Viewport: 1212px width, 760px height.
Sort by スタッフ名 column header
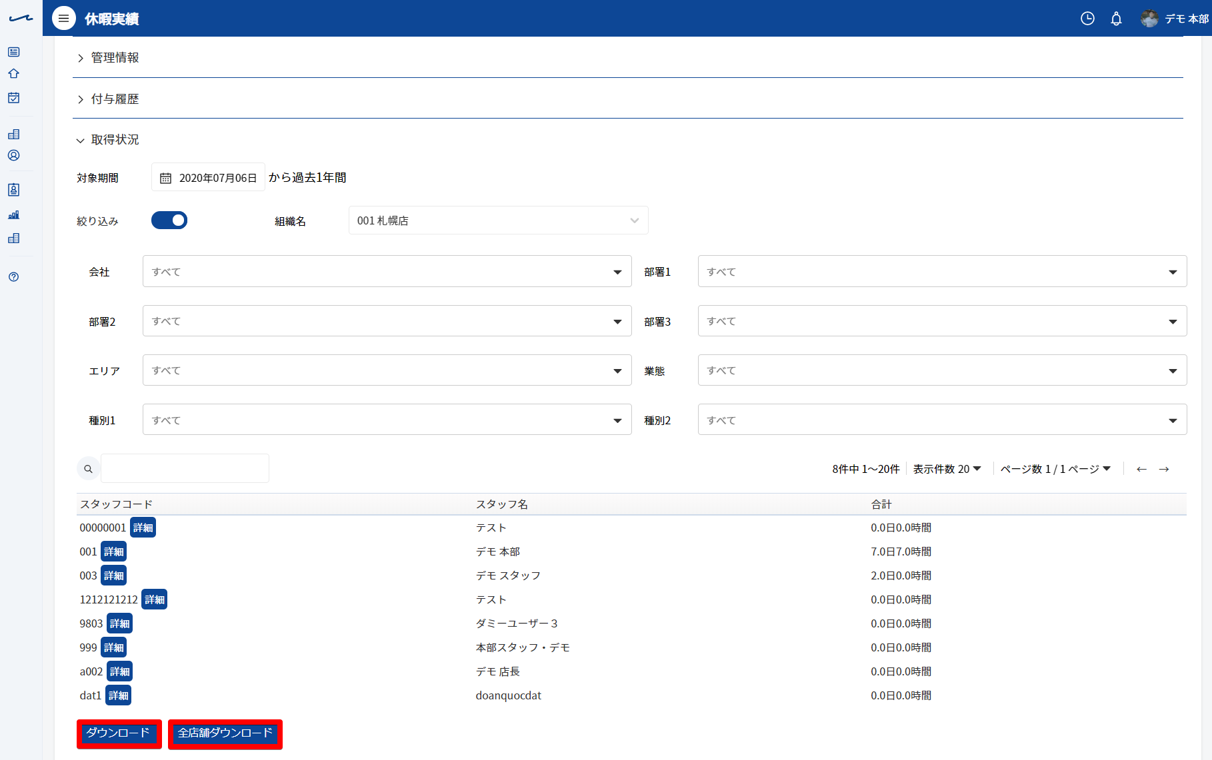[x=502, y=504]
